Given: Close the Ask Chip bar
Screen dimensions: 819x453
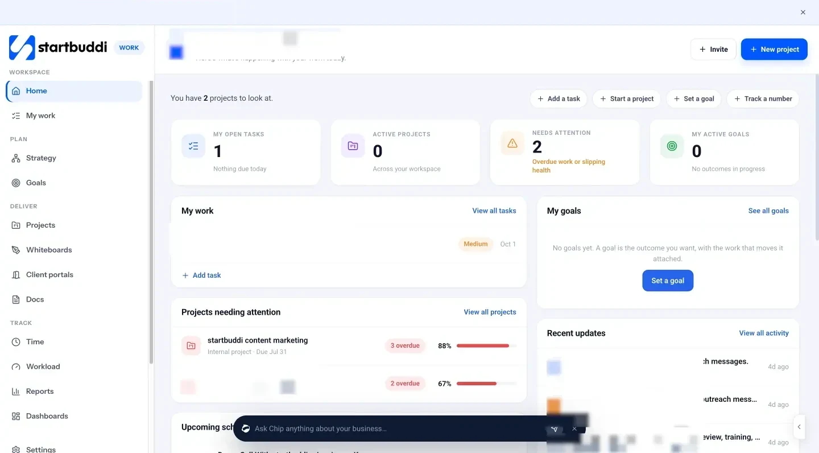Looking at the screenshot, I should pyautogui.click(x=574, y=429).
